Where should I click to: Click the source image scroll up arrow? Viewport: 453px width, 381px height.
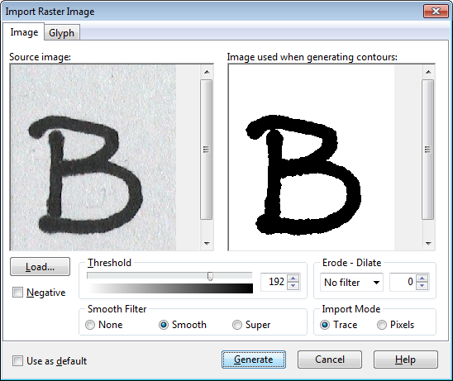[x=207, y=72]
